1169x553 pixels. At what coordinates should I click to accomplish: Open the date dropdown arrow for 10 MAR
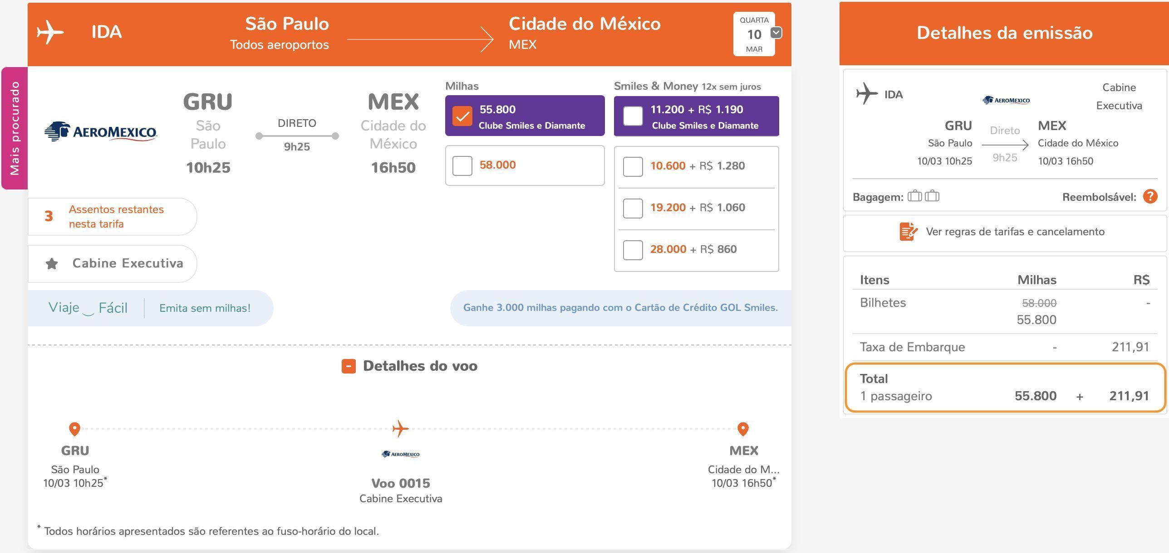tap(776, 33)
